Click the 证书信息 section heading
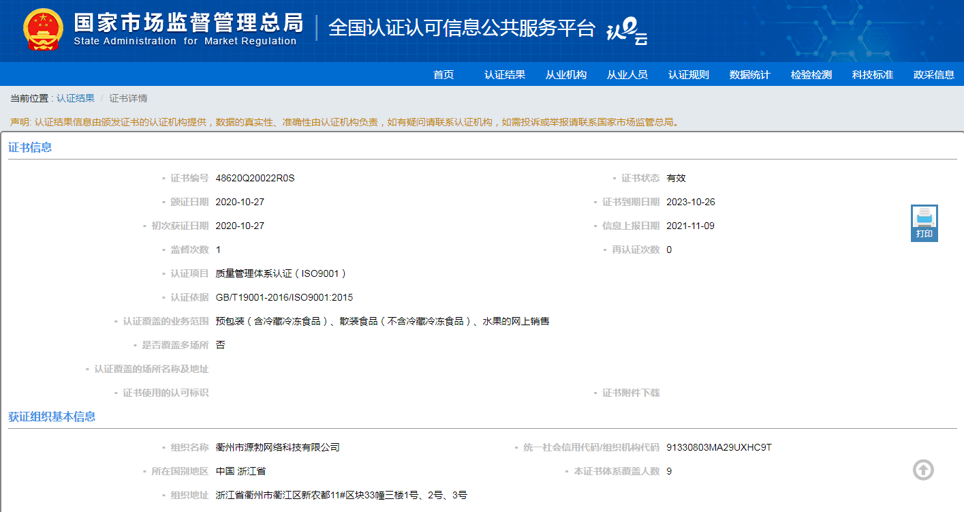The height and width of the screenshot is (512, 964). (x=30, y=147)
